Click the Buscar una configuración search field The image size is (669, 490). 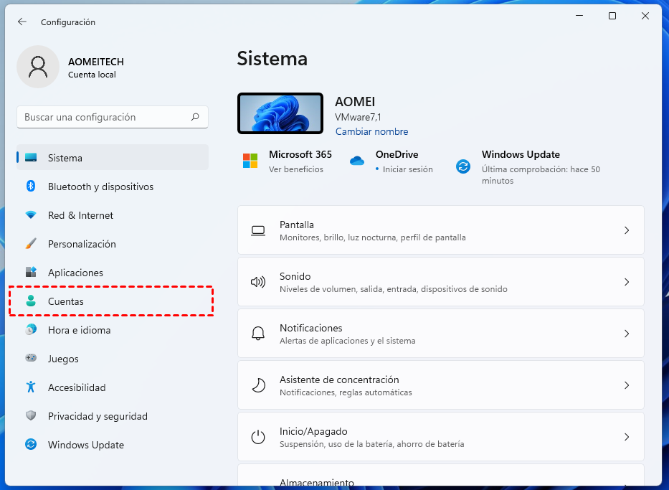(x=112, y=117)
